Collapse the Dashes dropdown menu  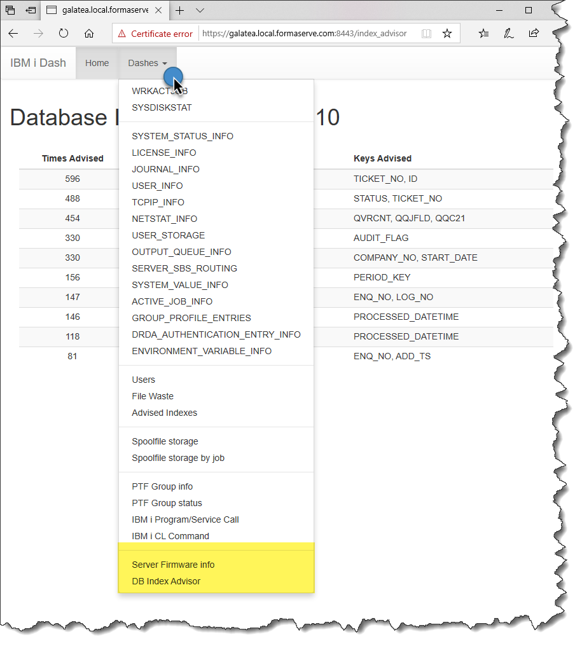click(x=147, y=63)
